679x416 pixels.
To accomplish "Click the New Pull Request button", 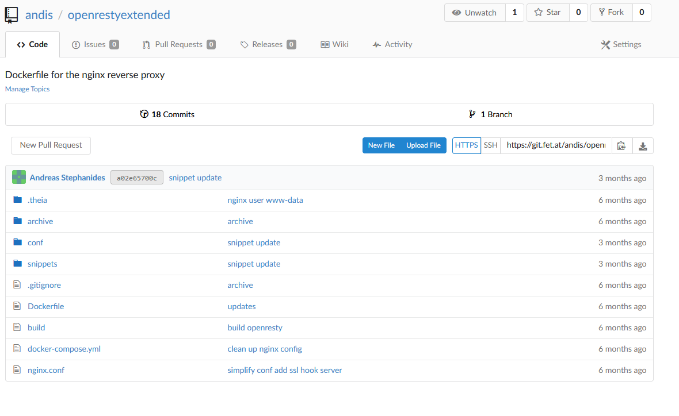I will pos(51,145).
